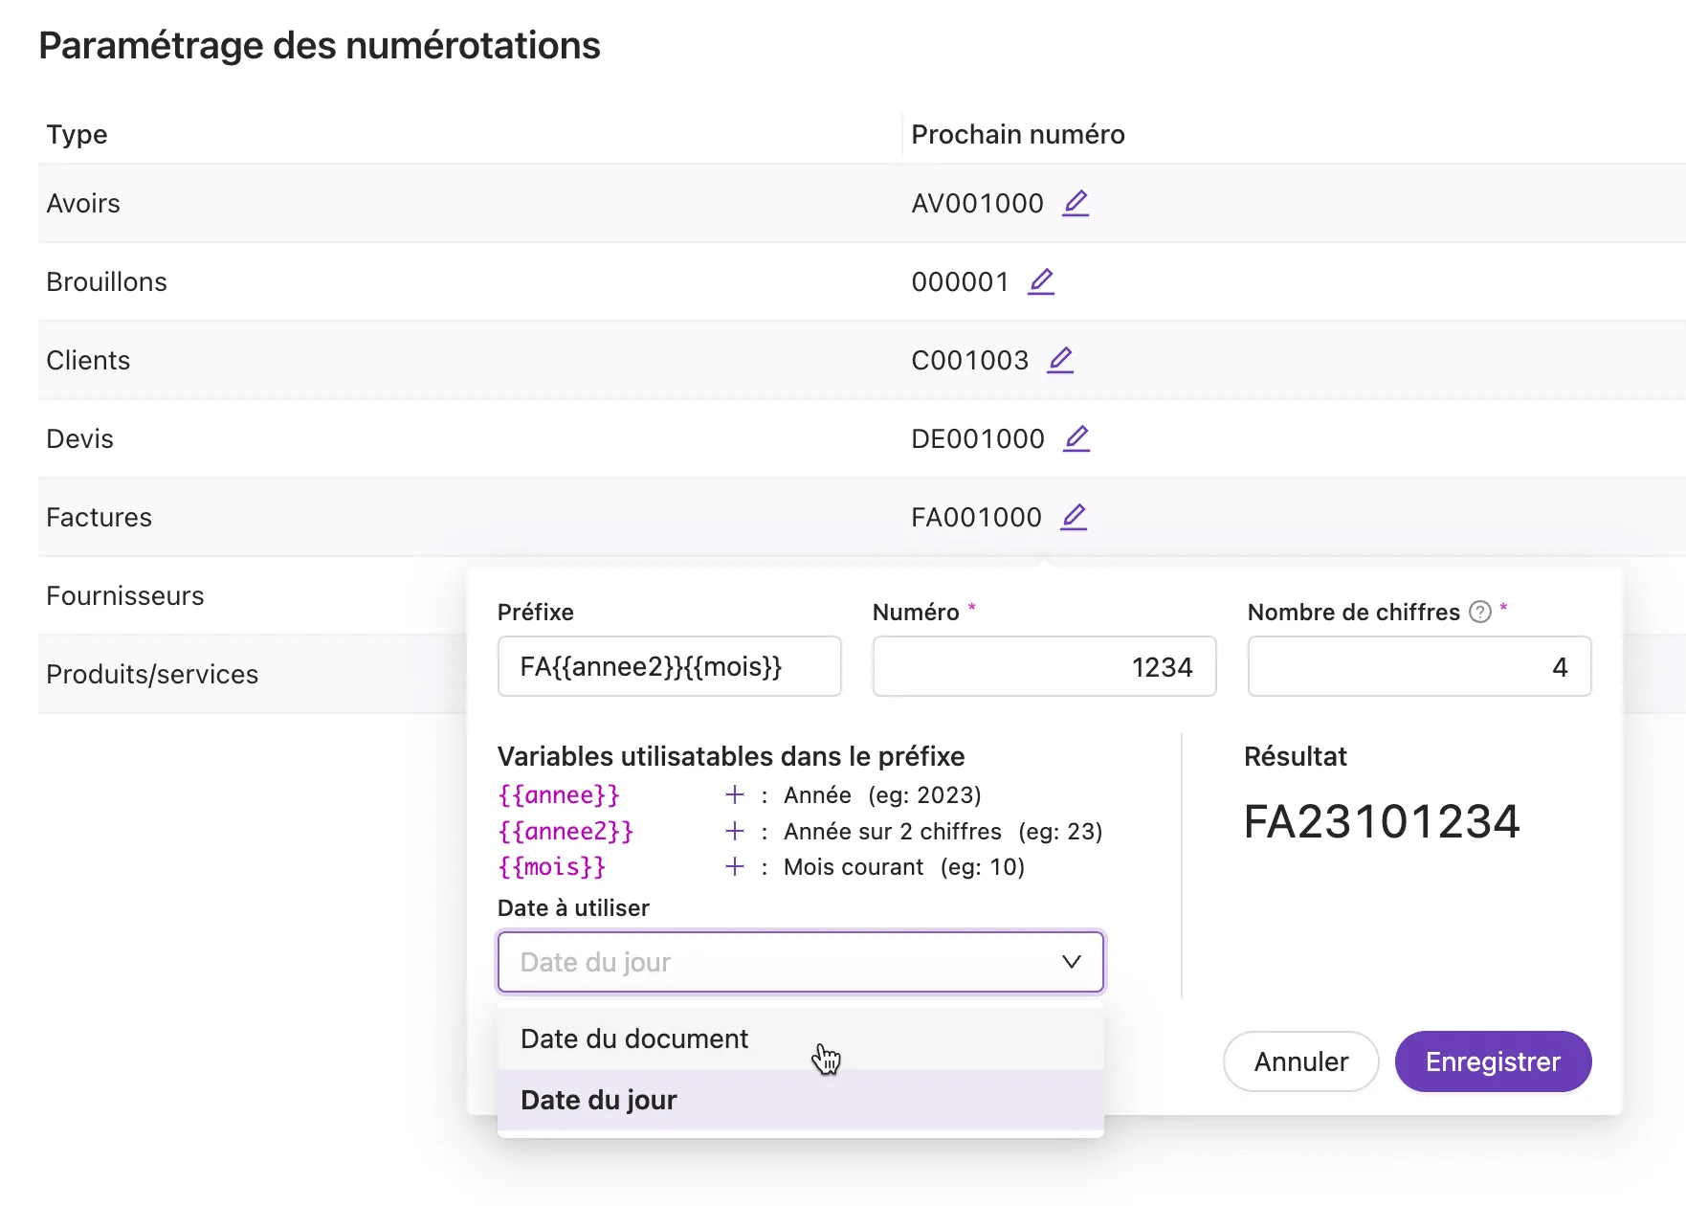The width and height of the screenshot is (1686, 1206).
Task: Select the Factures row label
Action: [99, 517]
